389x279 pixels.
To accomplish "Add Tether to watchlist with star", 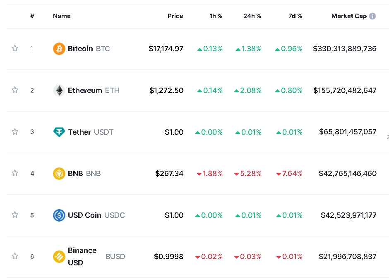I will [x=15, y=132].
